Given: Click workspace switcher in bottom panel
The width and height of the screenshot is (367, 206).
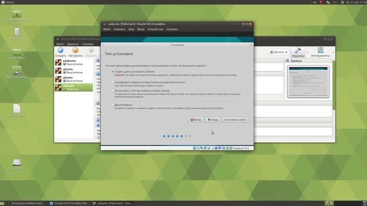Looking at the screenshot, I should point(329,204).
